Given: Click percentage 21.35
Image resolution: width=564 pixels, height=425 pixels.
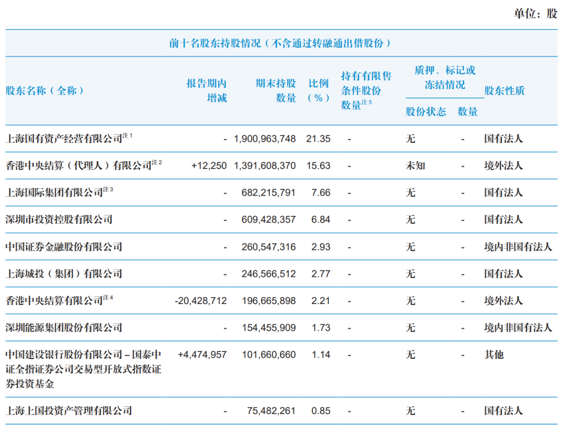Looking at the screenshot, I should pyautogui.click(x=319, y=139).
